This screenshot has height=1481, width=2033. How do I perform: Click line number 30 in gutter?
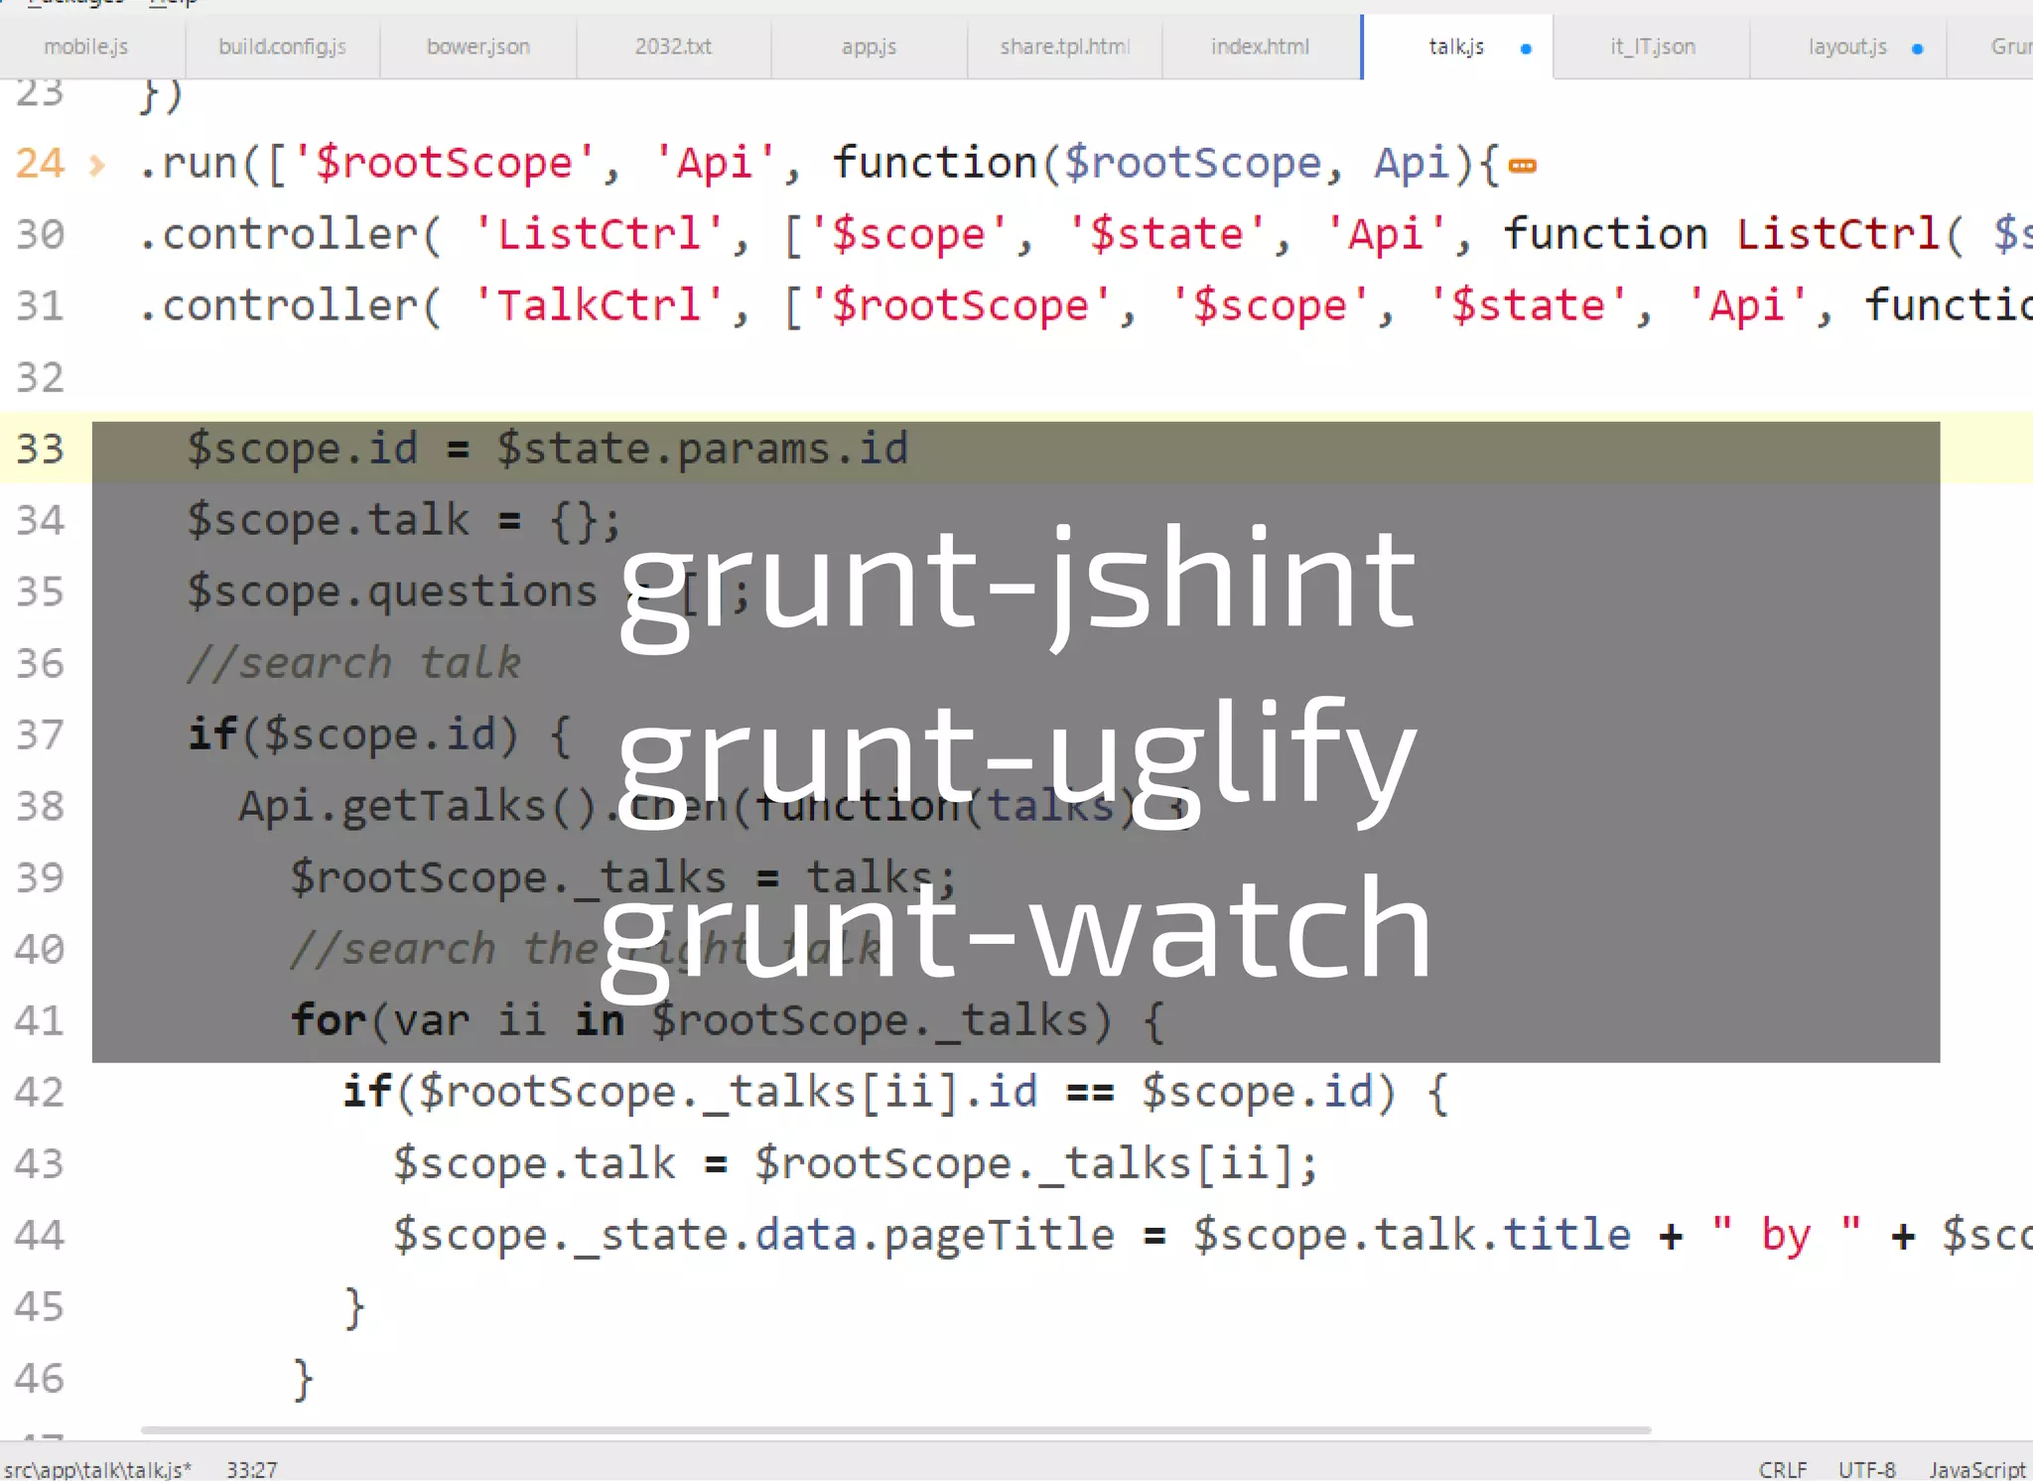coord(40,234)
